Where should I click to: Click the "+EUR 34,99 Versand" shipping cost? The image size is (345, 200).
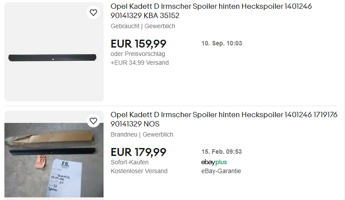139,63
